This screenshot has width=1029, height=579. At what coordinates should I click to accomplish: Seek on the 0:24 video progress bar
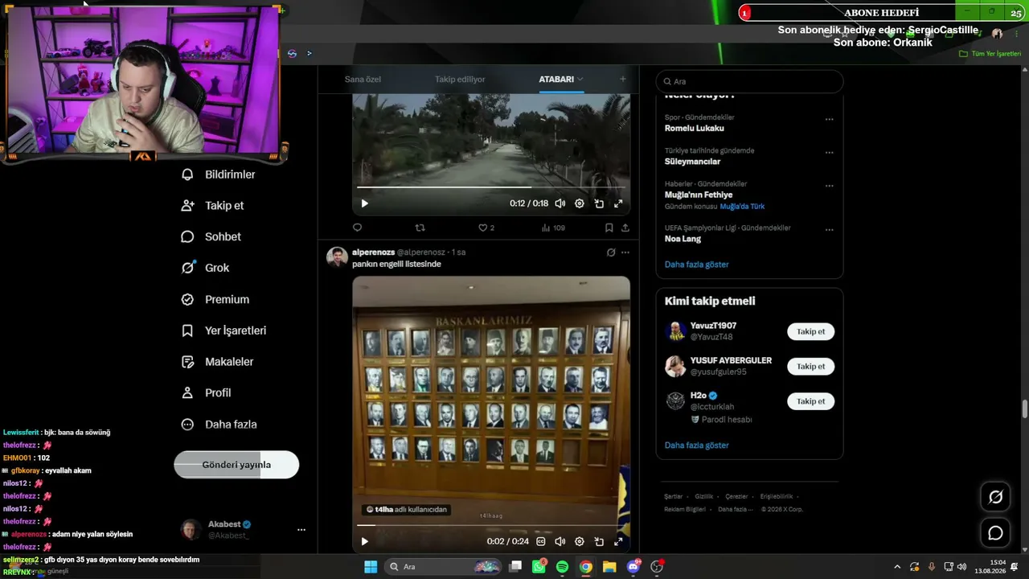(x=490, y=525)
